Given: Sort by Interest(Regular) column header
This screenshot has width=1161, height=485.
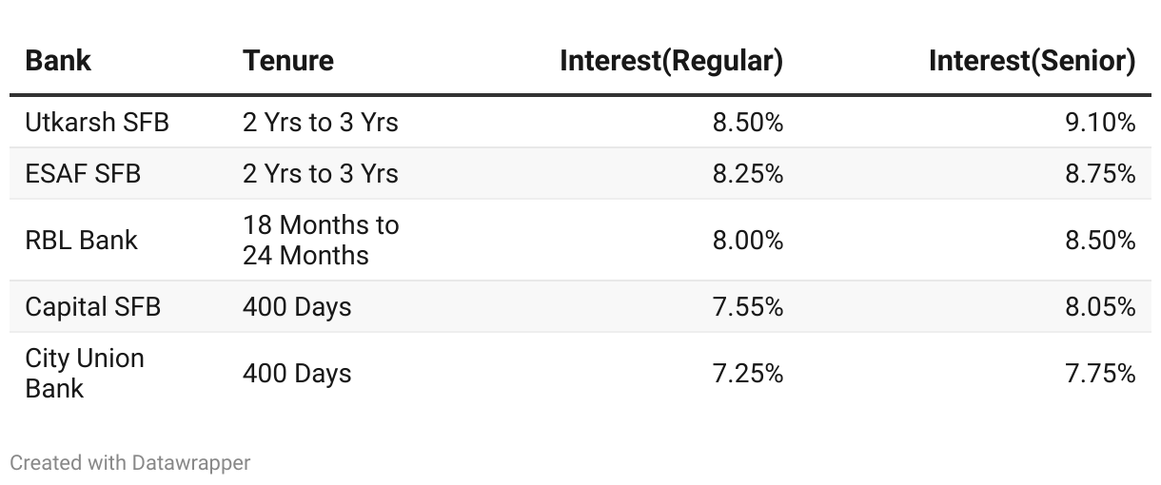Looking at the screenshot, I should pos(671,61).
